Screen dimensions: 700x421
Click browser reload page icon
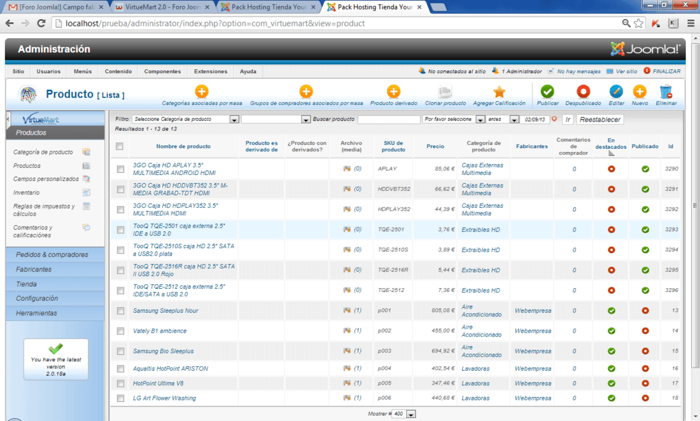(41, 23)
